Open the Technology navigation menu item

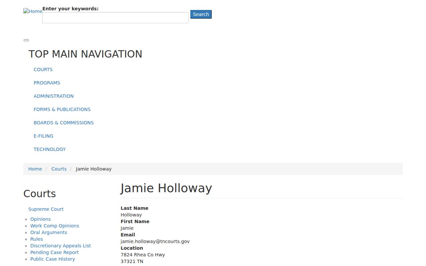50,149
